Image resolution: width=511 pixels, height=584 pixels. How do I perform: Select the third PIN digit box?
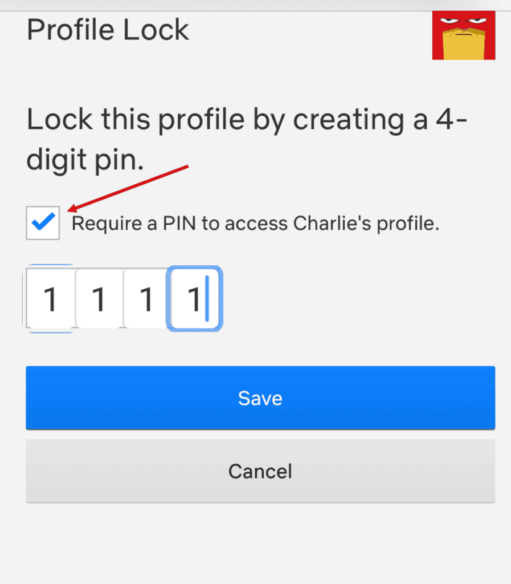[146, 298]
